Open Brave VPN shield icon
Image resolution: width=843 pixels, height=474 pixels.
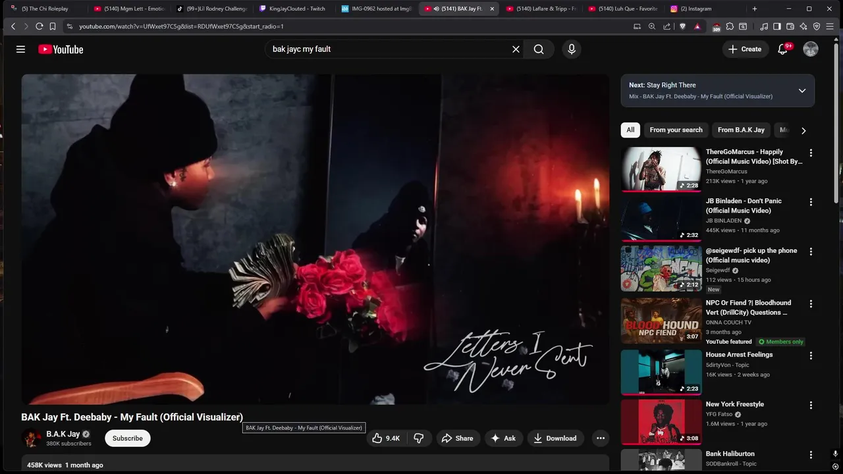tap(817, 26)
